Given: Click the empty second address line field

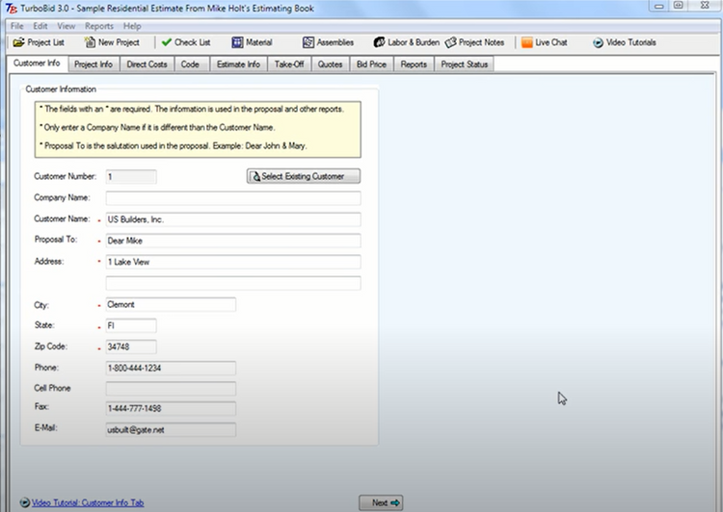Looking at the screenshot, I should 233,283.
